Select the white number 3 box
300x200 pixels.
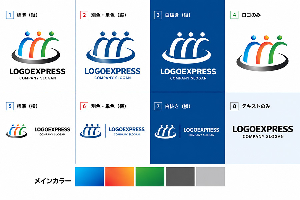coord(158,15)
